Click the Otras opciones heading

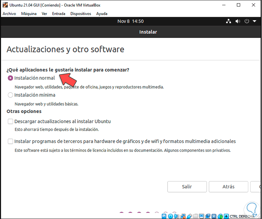24,111
